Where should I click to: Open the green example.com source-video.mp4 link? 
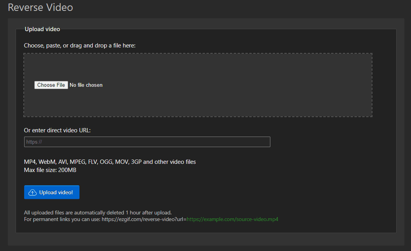[232, 219]
